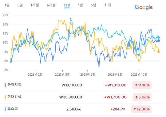Image resolution: width=166 pixels, height=117 pixels.
Task: Switch to the 1개월 range tab
Action: click(x=35, y=5)
